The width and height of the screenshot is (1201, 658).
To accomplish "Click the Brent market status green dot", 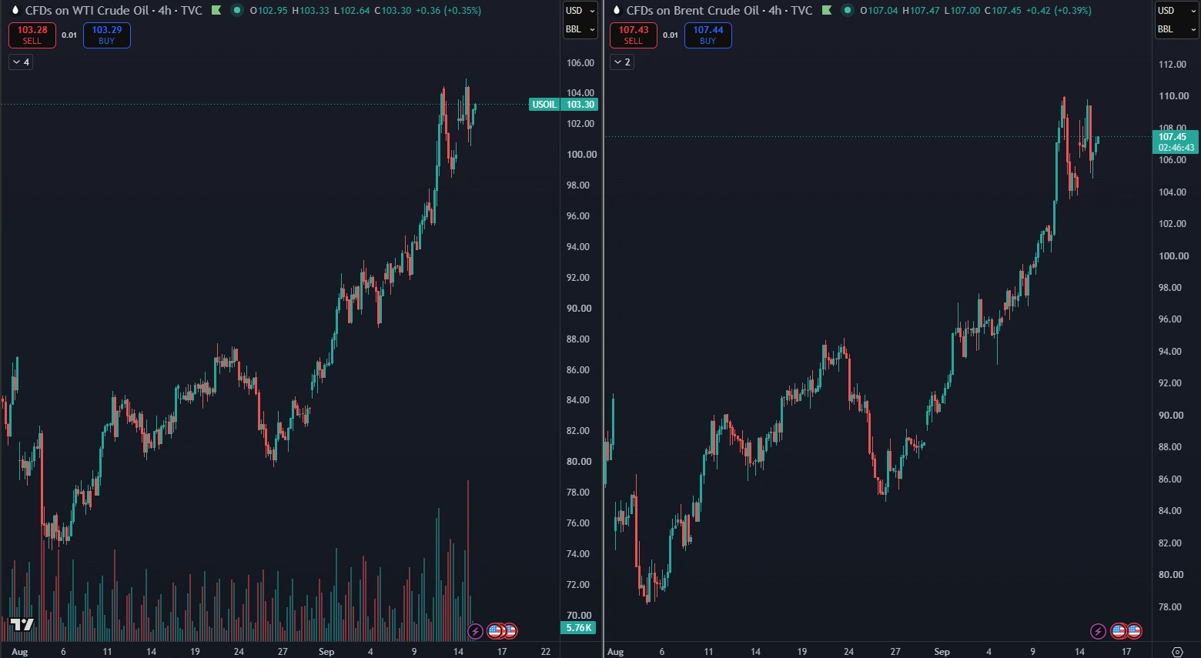I will pyautogui.click(x=847, y=11).
